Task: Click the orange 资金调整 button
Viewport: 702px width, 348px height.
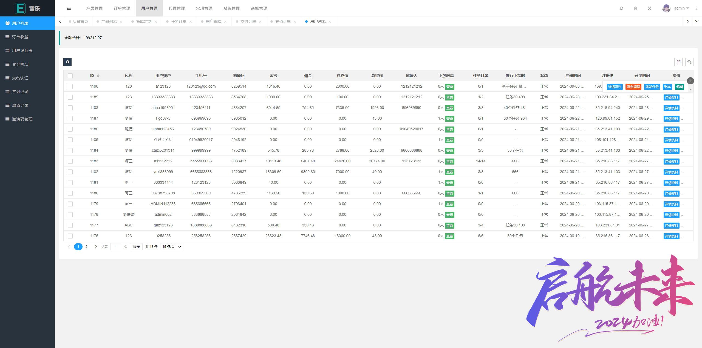Action: [633, 87]
